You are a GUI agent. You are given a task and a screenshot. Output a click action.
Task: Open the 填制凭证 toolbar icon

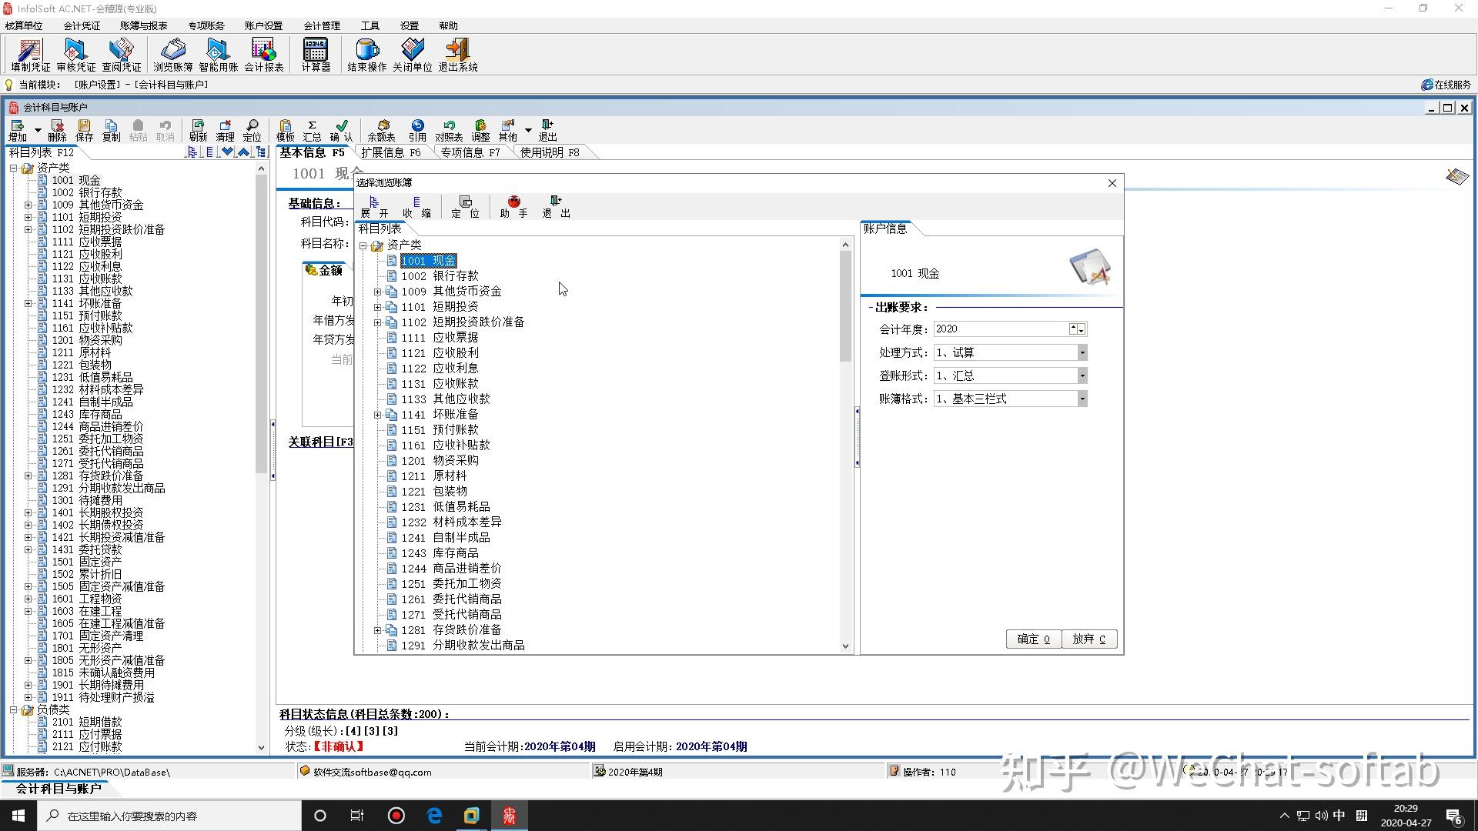(30, 55)
